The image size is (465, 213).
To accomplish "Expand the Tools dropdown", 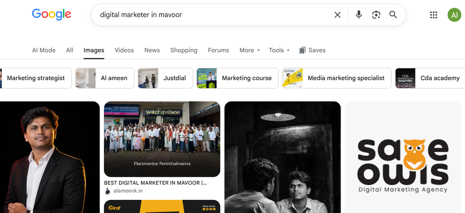I will 279,50.
